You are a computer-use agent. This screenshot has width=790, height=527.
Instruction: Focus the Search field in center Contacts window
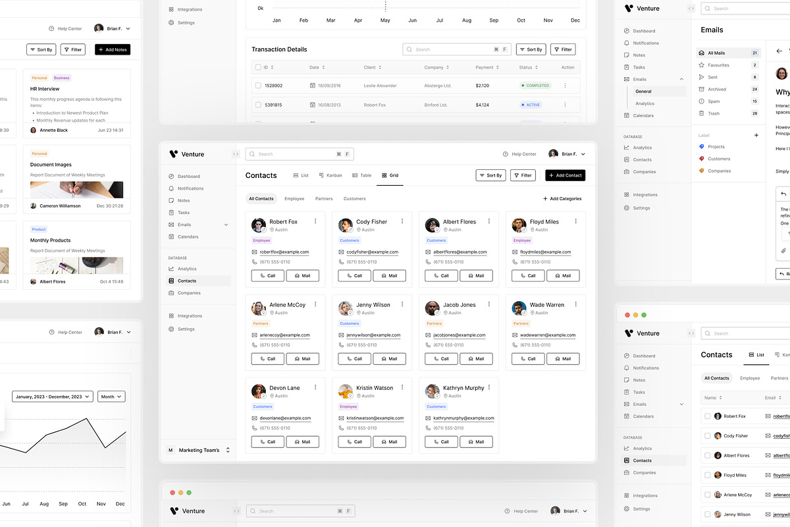point(300,154)
